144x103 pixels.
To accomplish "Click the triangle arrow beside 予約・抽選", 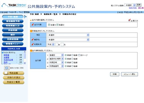I will point(25,17).
